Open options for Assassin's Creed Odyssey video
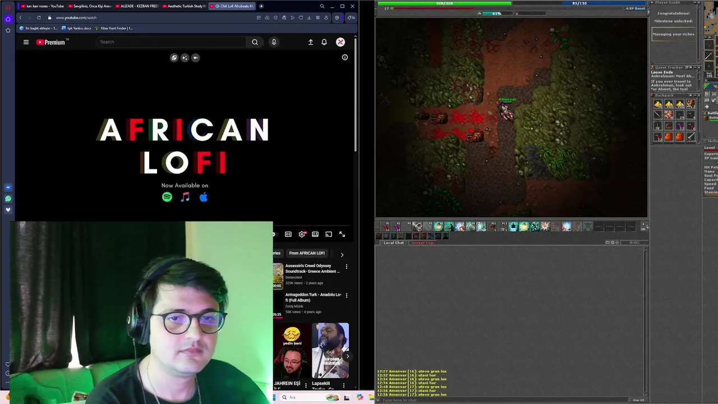The height and width of the screenshot is (404, 718). tap(347, 267)
